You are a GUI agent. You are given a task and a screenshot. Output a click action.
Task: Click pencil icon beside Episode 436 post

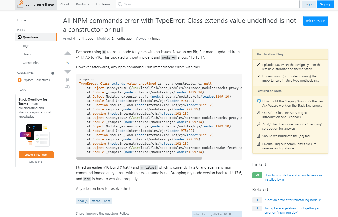259,65
